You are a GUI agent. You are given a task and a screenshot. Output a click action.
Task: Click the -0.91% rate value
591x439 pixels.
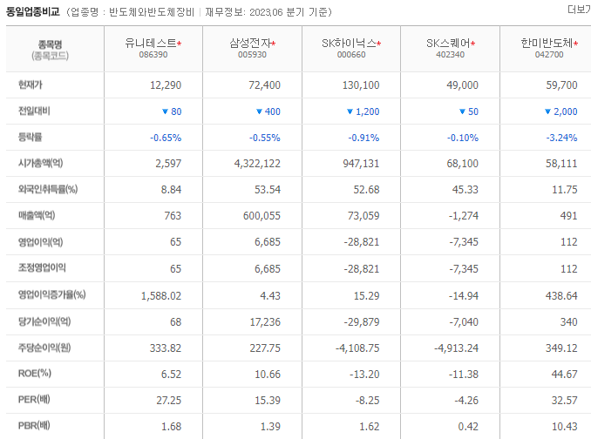(x=363, y=138)
